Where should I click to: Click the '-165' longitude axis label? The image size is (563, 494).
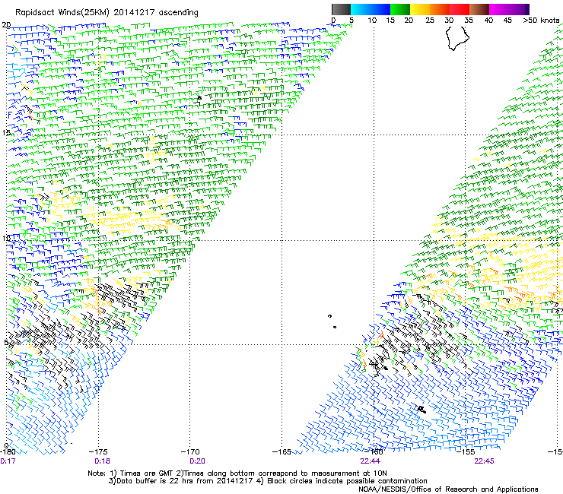(x=281, y=452)
